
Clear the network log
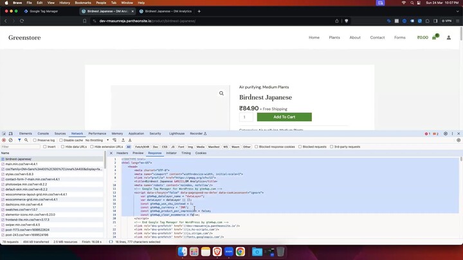click(x=11, y=141)
